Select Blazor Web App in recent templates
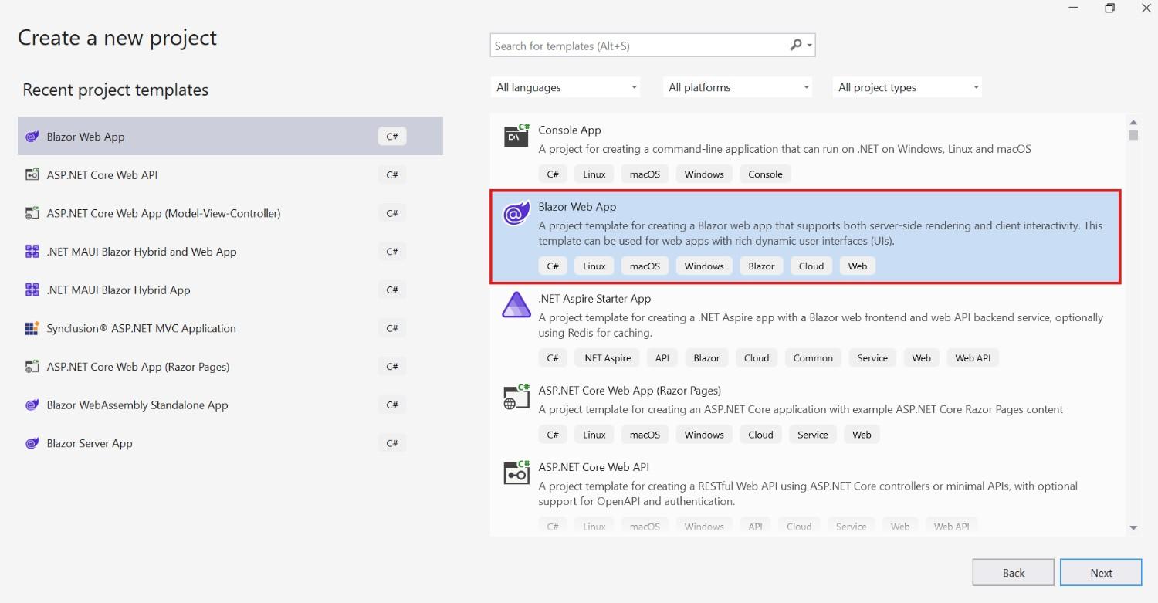This screenshot has width=1158, height=603. tap(230, 137)
